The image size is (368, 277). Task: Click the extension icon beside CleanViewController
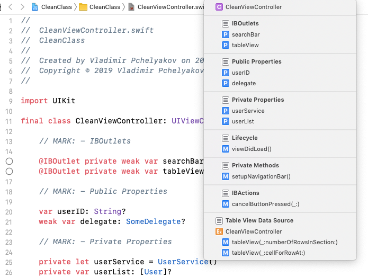point(219,231)
